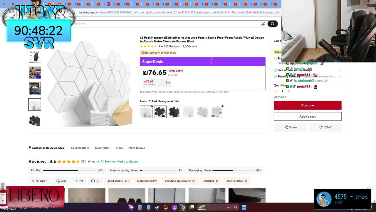Open Calculator from the taskbar

click(140, 207)
